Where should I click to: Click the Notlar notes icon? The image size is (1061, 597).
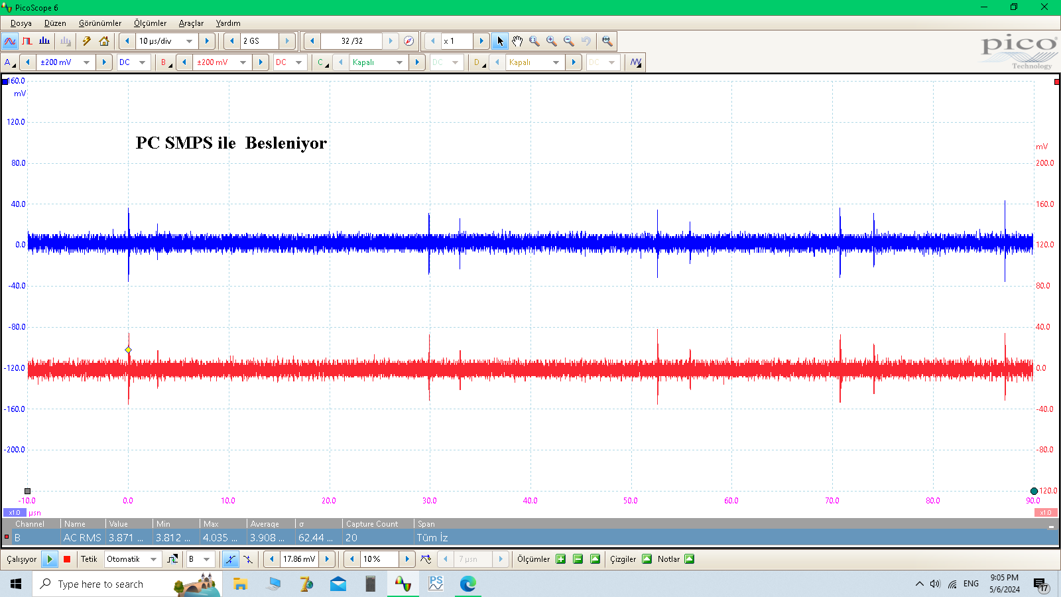click(690, 559)
